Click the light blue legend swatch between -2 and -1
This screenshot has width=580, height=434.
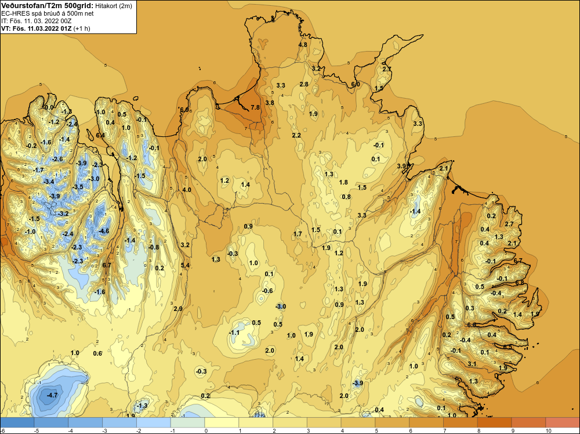(x=154, y=422)
